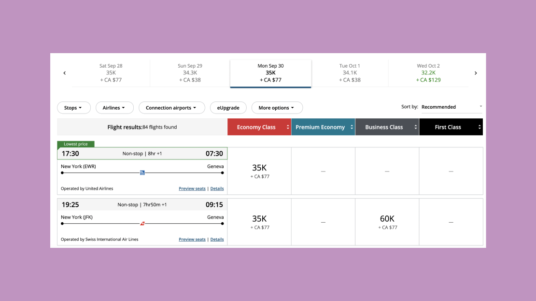
Task: Click the next dates right arrow
Action: pyautogui.click(x=475, y=73)
